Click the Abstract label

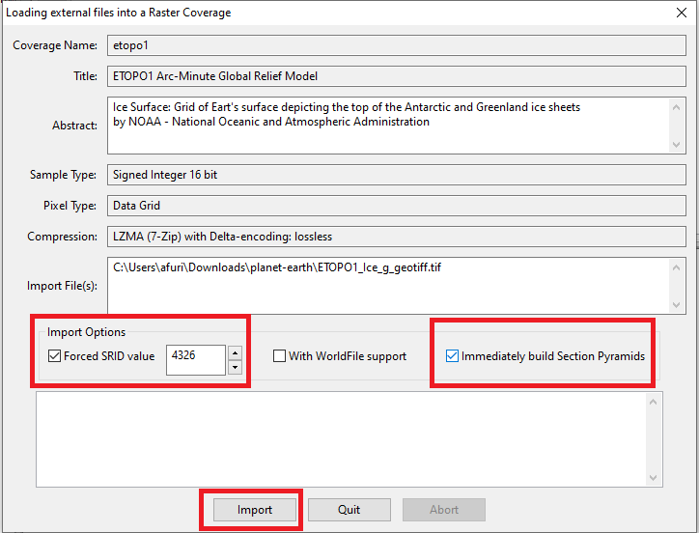(74, 126)
